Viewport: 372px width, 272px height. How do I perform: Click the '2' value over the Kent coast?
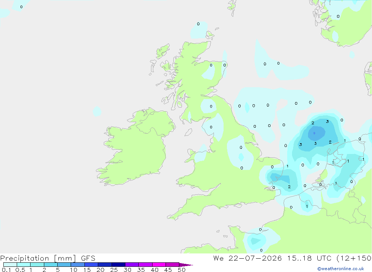tap(289, 187)
